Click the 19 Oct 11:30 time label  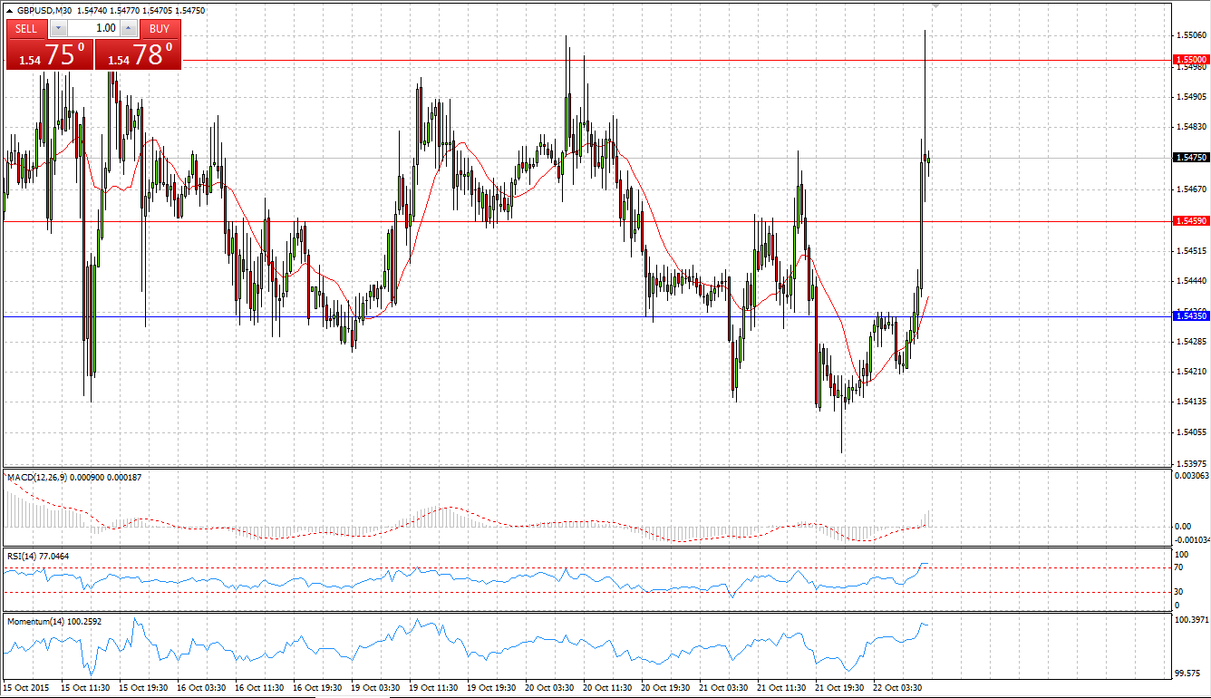pyautogui.click(x=434, y=688)
